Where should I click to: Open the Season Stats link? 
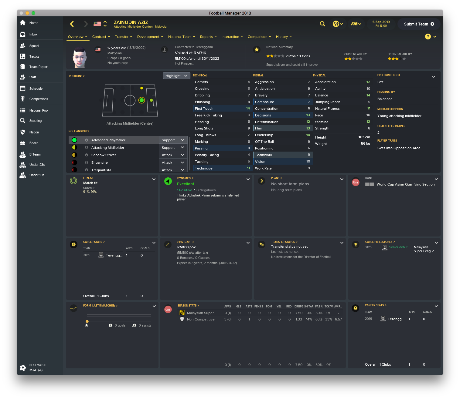(x=188, y=306)
